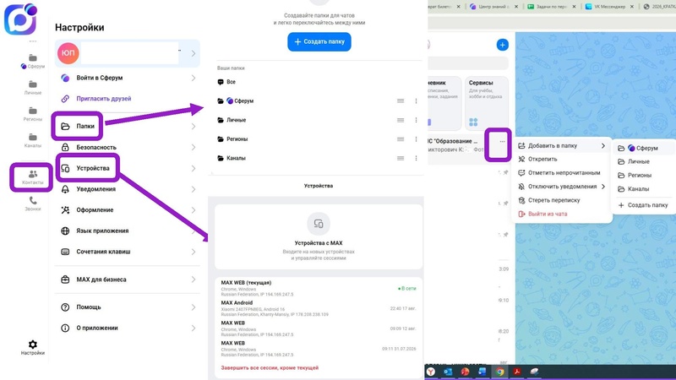Open the Личные folder in the left sidebar

[33, 88]
